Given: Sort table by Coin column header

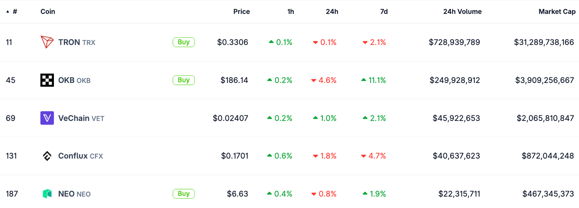Looking at the screenshot, I should click(48, 12).
